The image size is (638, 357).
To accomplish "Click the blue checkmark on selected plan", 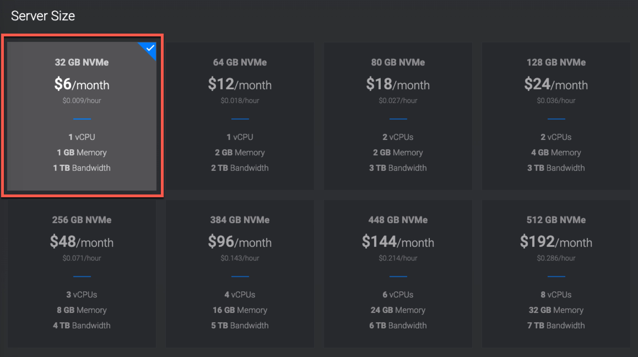I will click(150, 48).
